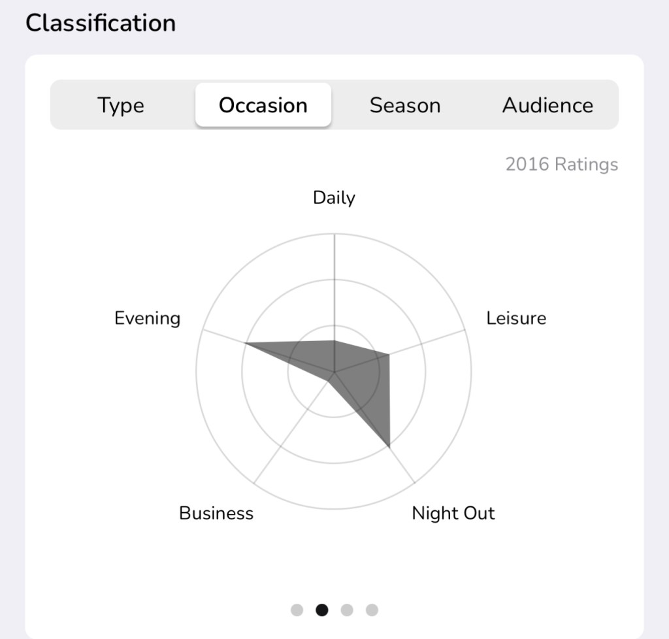Switch to the Type tab
This screenshot has height=639, width=669.
(121, 105)
